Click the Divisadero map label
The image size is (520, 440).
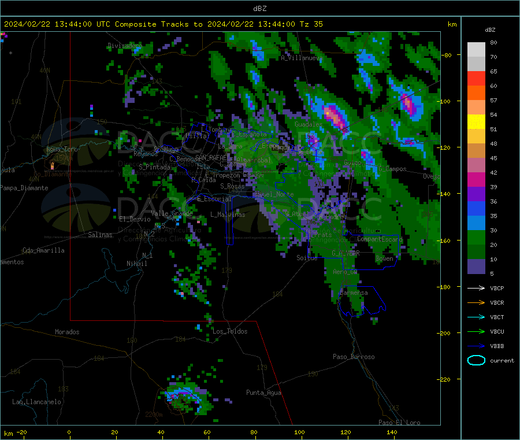point(125,46)
